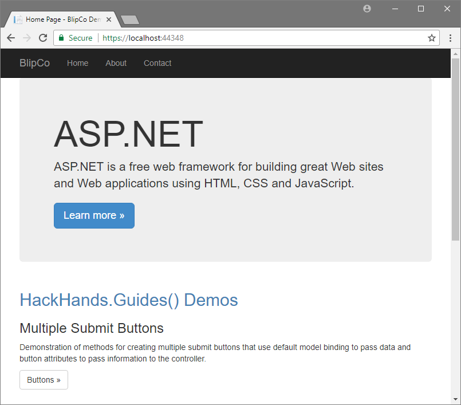Maximize the Chrome window
The height and width of the screenshot is (405, 461).
point(421,9)
